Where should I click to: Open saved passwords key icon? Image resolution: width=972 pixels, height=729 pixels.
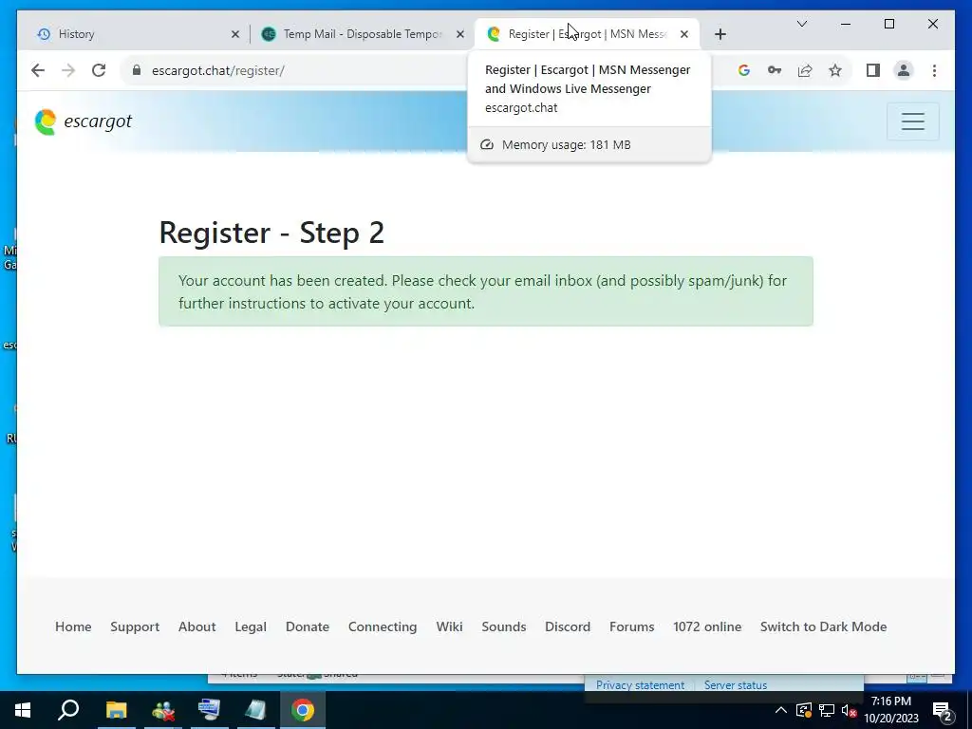pyautogui.click(x=775, y=70)
